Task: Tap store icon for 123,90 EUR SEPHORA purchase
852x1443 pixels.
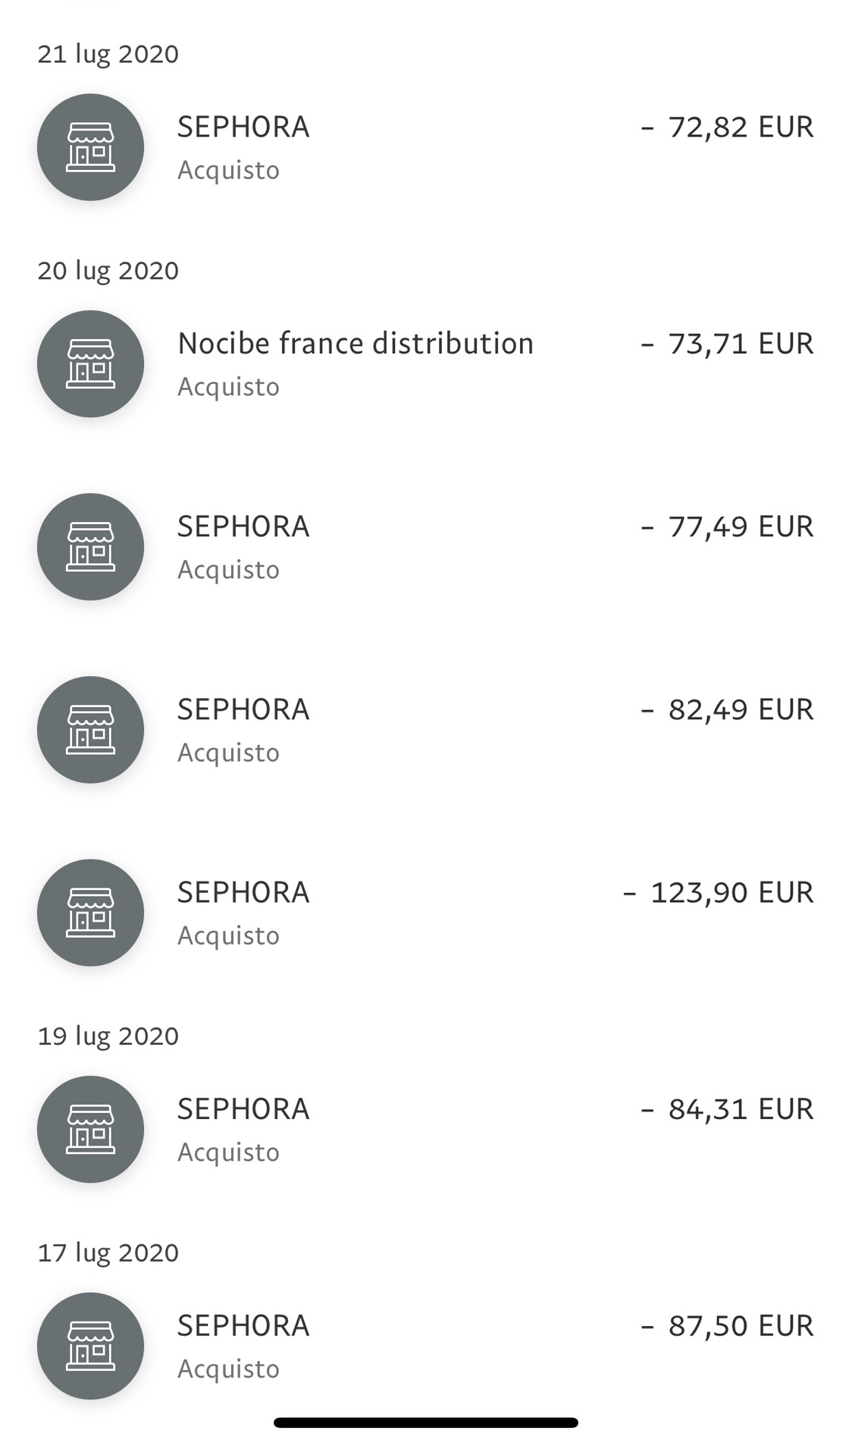Action: click(90, 913)
